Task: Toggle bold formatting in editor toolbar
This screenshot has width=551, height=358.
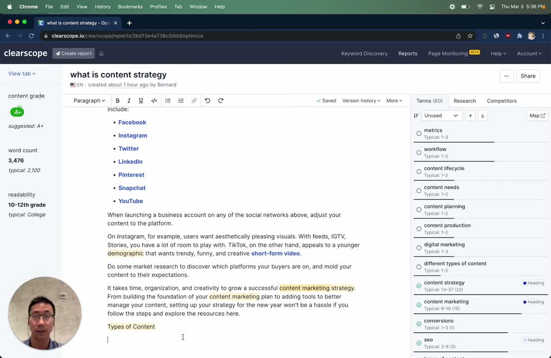Action: tap(117, 100)
